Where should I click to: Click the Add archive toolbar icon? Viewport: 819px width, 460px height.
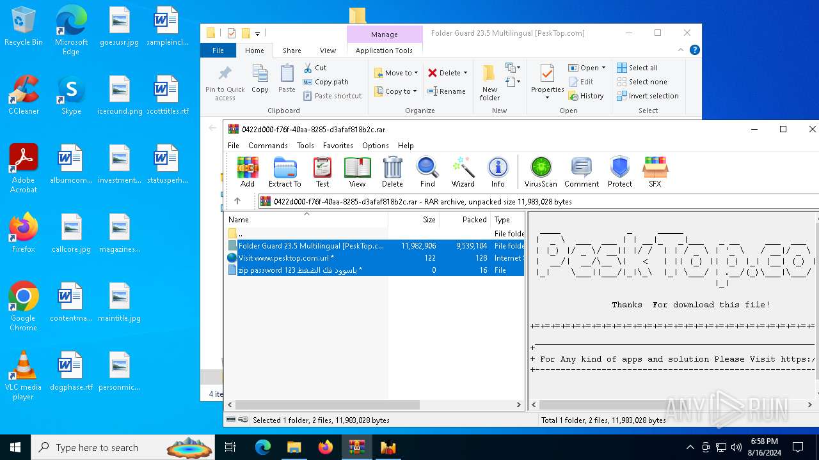pos(248,172)
